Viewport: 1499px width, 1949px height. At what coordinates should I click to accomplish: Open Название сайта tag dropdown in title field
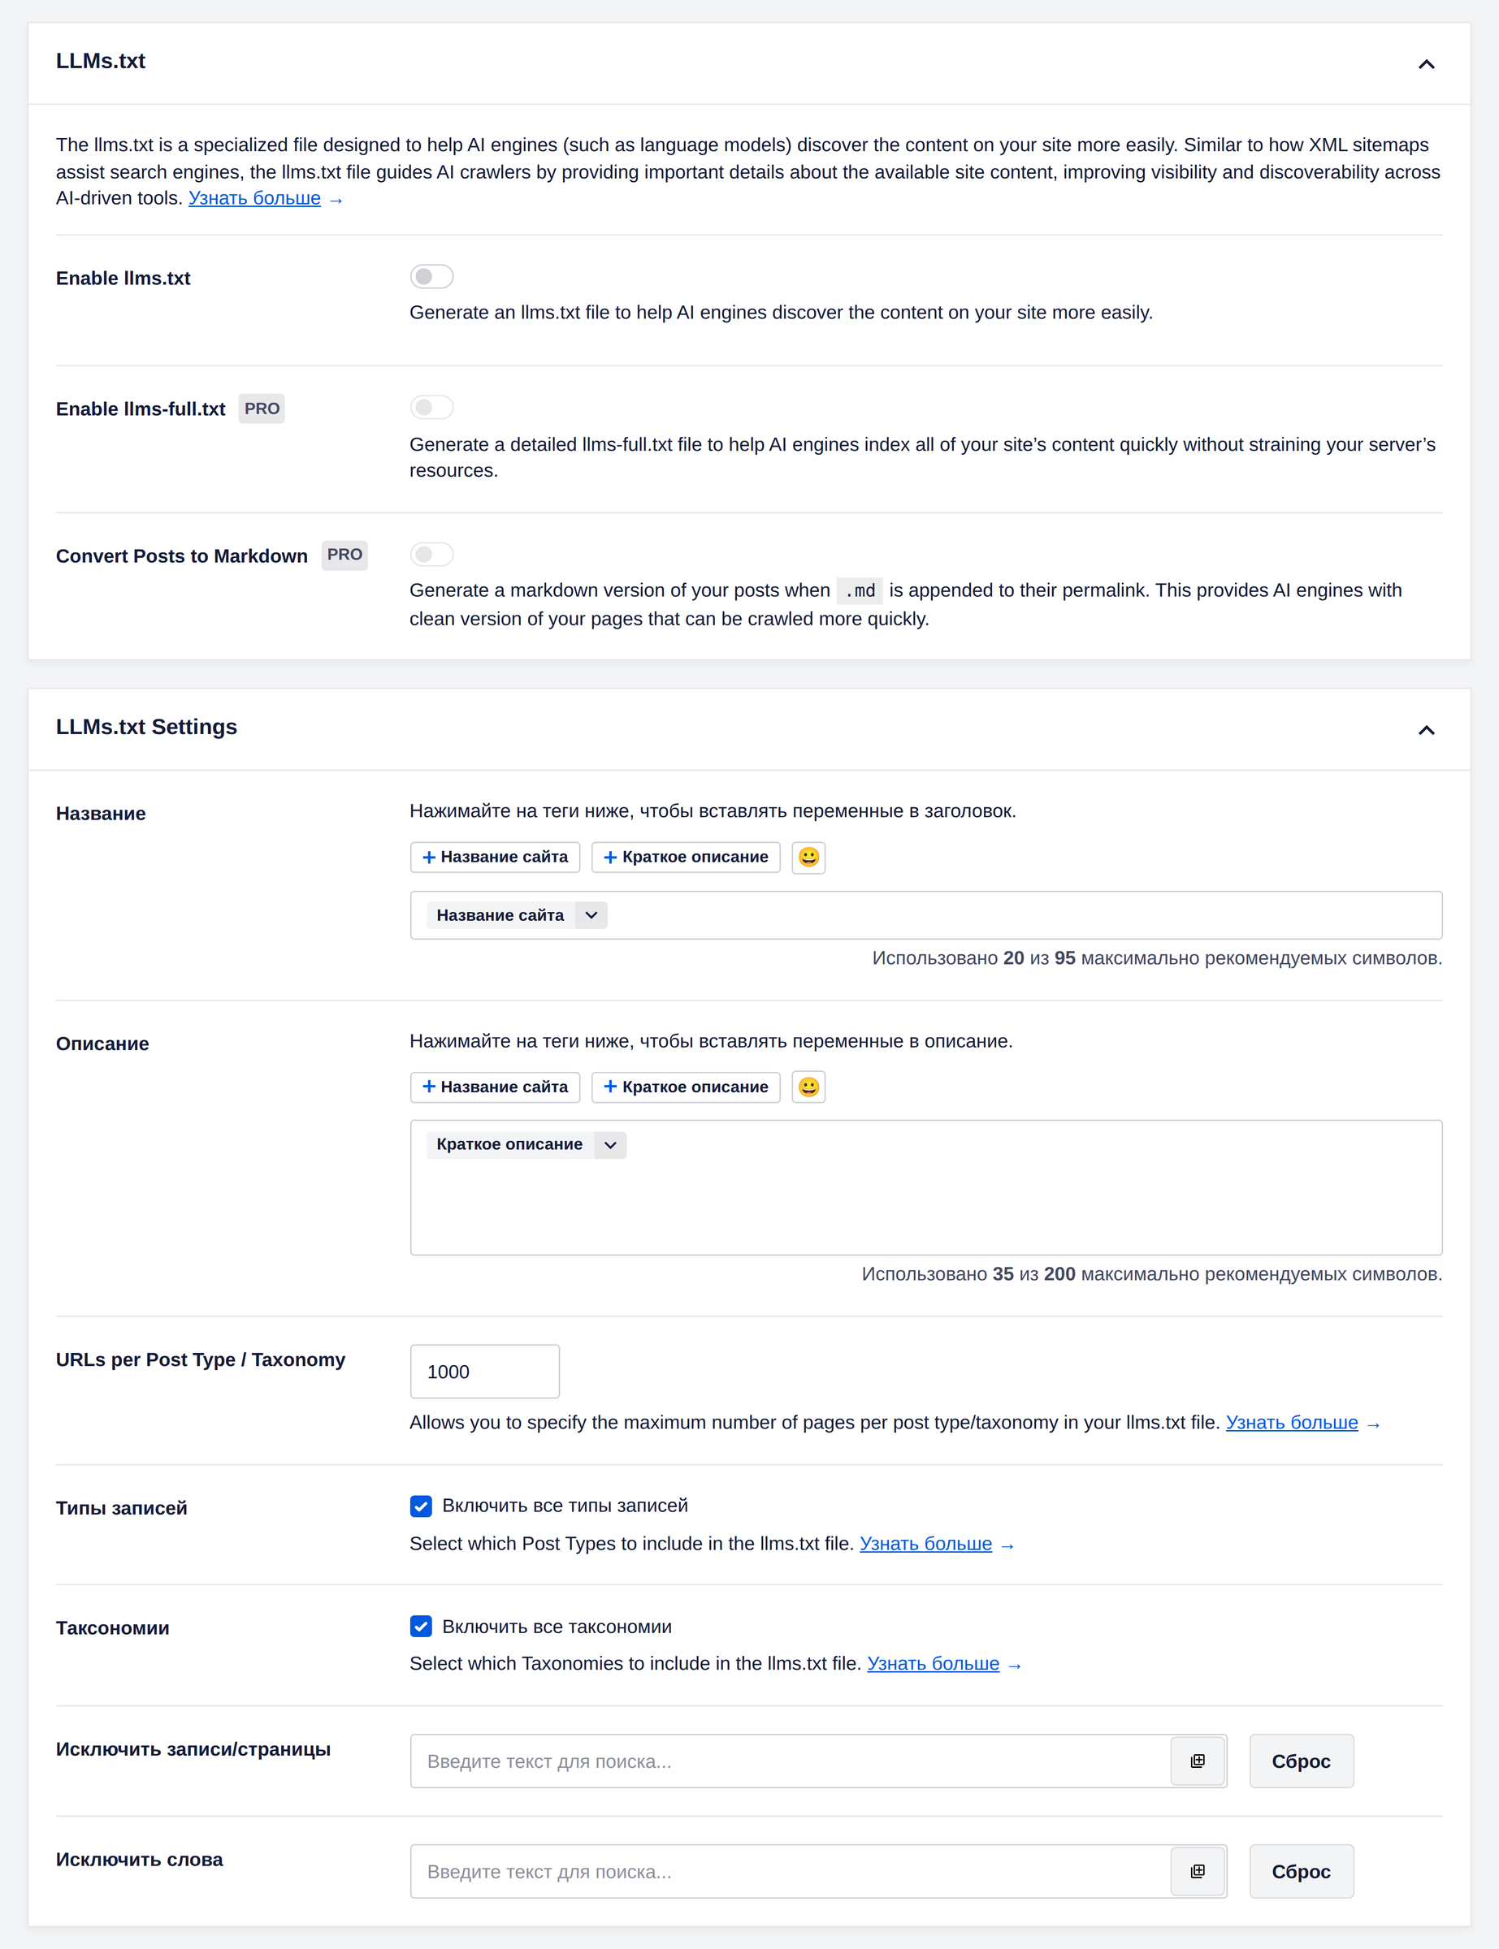coord(591,914)
